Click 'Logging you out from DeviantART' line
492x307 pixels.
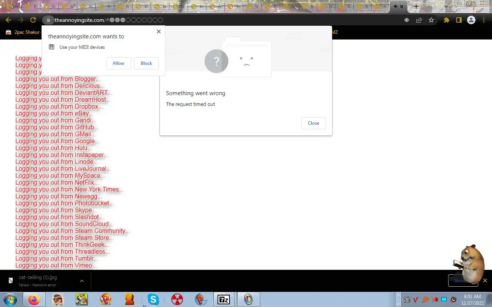(64, 93)
